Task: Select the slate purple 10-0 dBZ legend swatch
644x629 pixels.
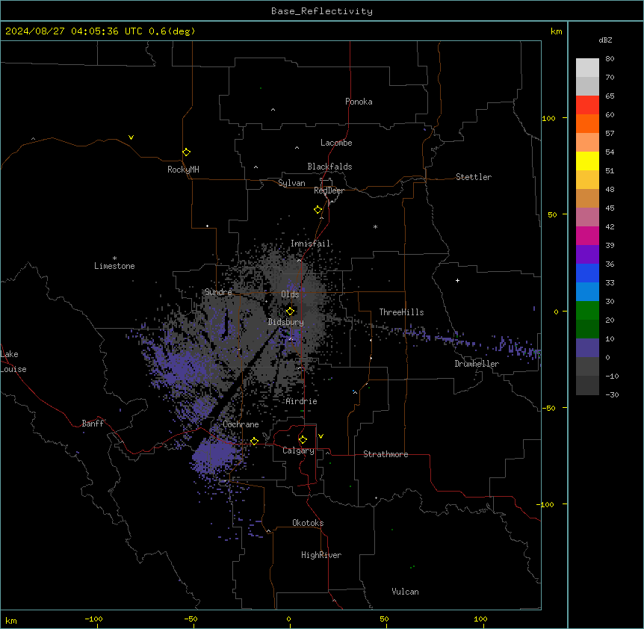Action: pos(587,348)
